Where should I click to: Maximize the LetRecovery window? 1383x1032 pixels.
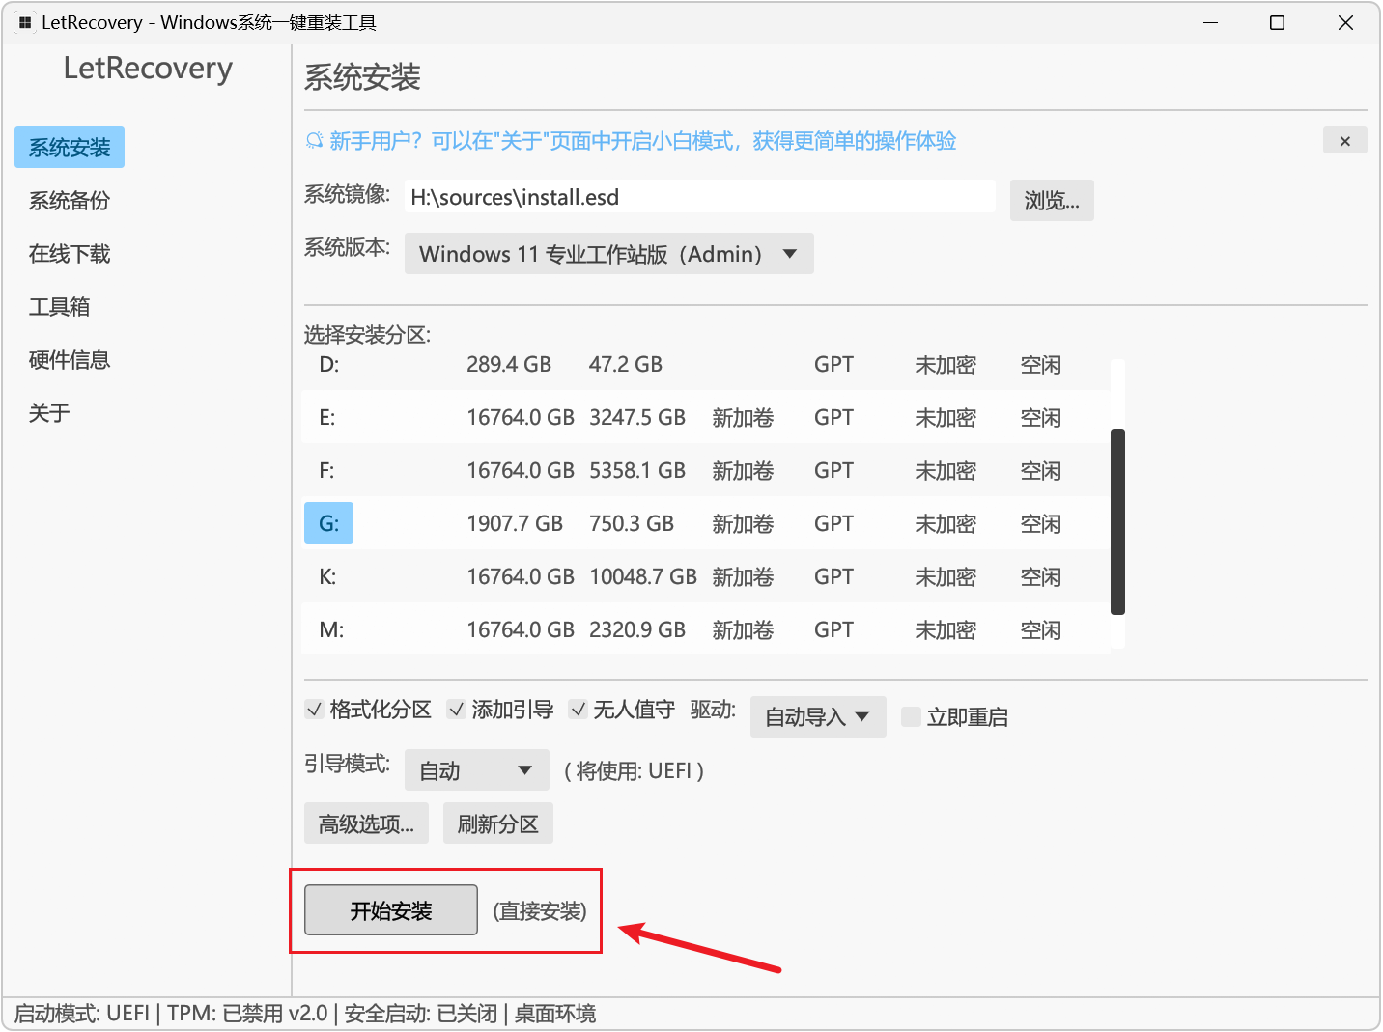click(1277, 22)
